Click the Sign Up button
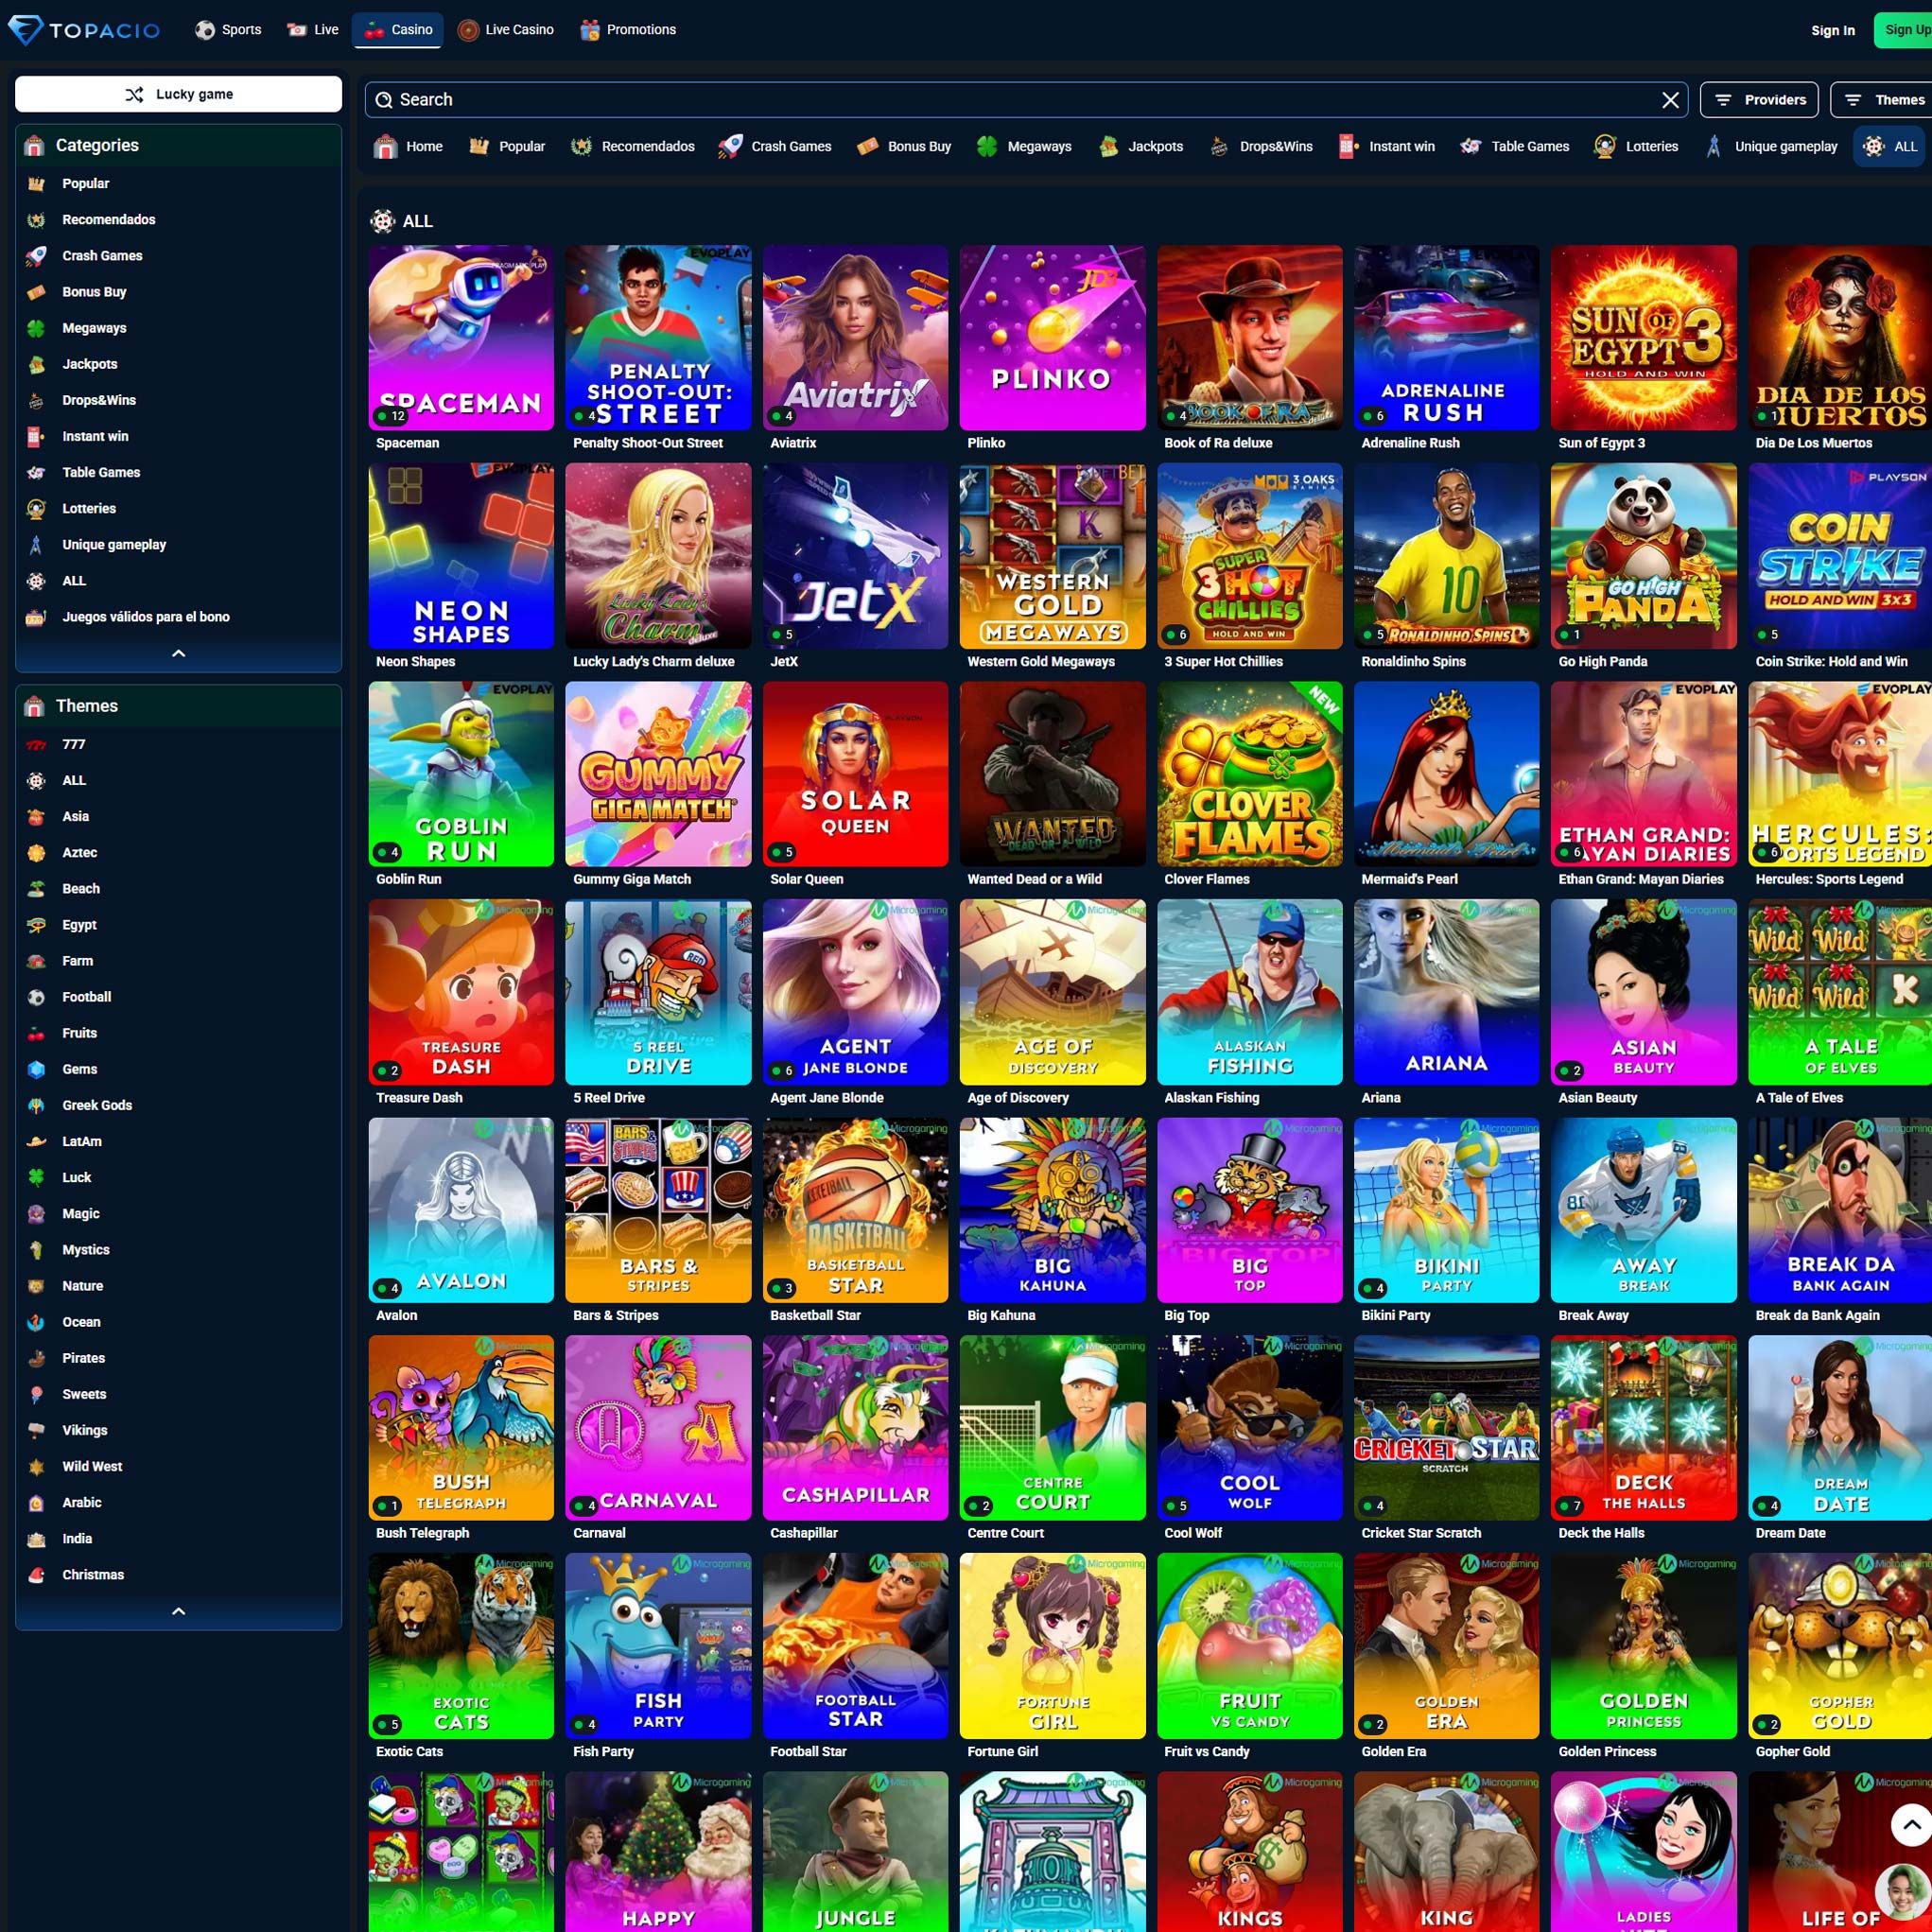Image resolution: width=1932 pixels, height=1932 pixels. click(x=1904, y=30)
